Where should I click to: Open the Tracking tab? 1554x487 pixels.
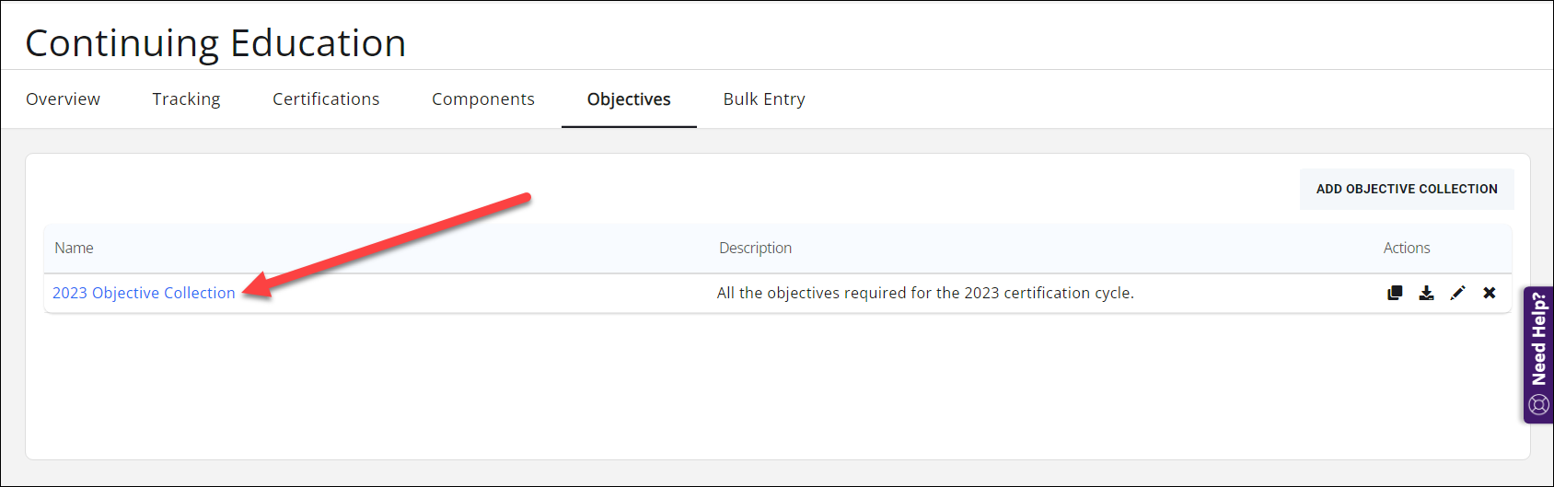(186, 99)
